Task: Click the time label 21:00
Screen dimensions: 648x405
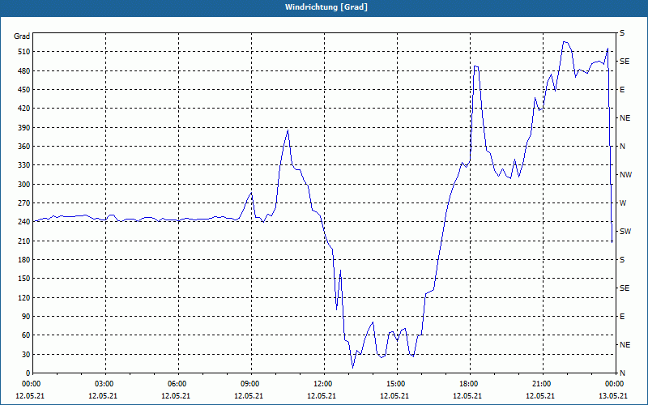Action: tap(540, 384)
